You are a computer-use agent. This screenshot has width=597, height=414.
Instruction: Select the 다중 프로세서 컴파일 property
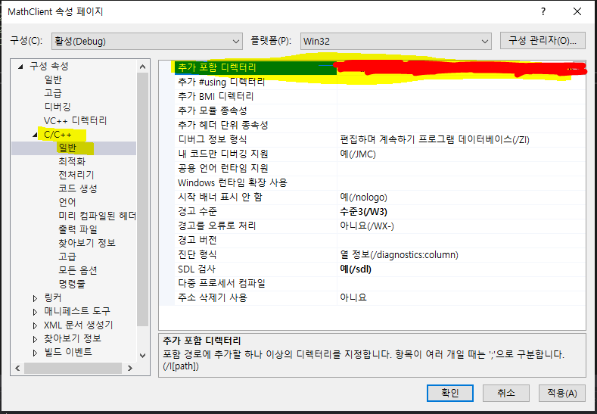222,283
